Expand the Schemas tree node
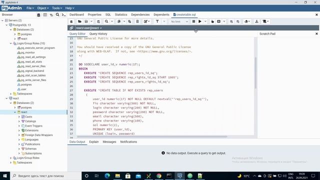The height and width of the screenshot is (180, 320). click(x=19, y=149)
